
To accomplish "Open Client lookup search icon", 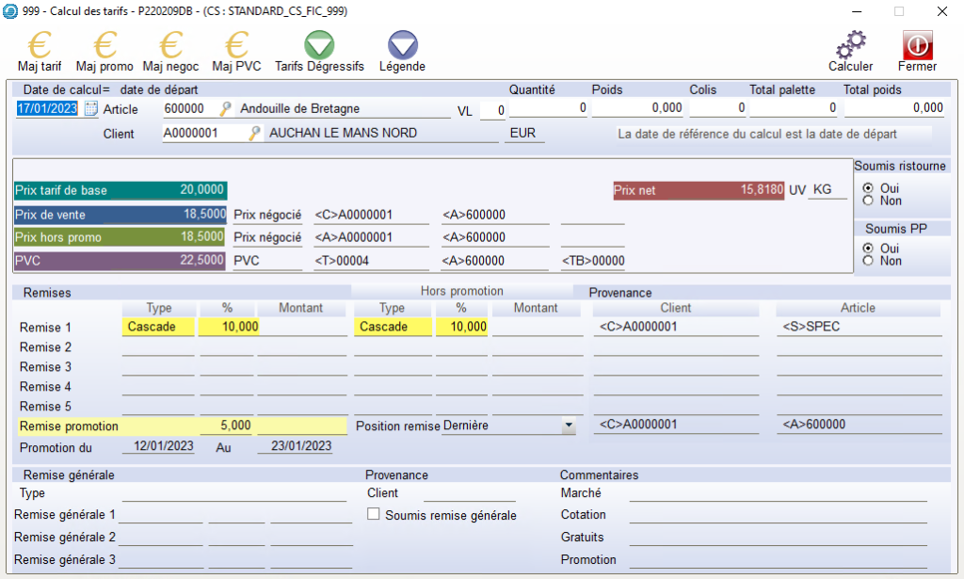I will (253, 134).
